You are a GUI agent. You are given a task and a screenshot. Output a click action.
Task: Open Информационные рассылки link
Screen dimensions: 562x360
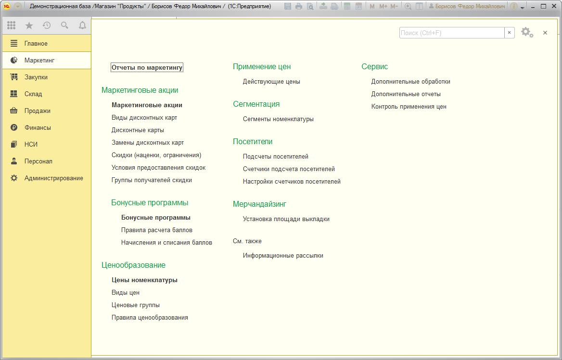coord(283,256)
